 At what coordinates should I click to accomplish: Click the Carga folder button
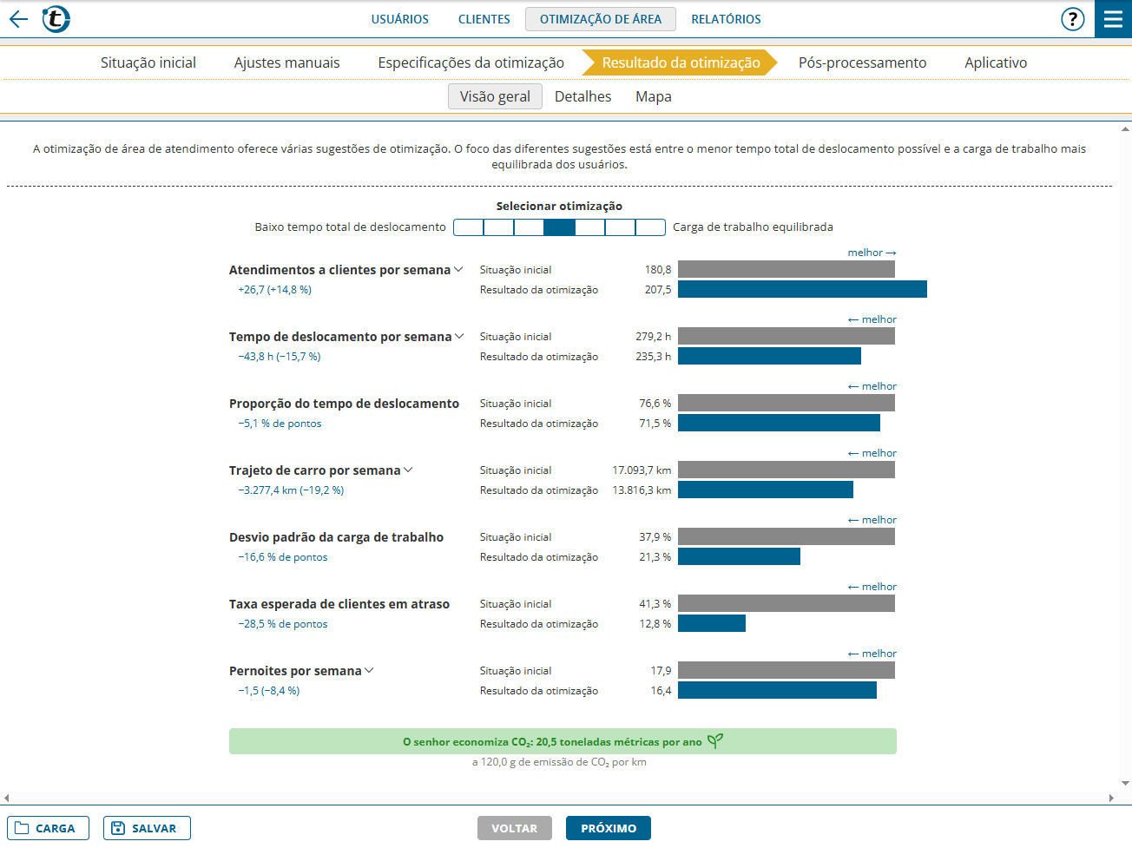coord(48,828)
